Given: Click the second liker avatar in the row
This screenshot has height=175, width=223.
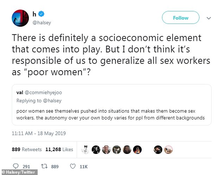Looking at the screenshot, I should 96,150.
